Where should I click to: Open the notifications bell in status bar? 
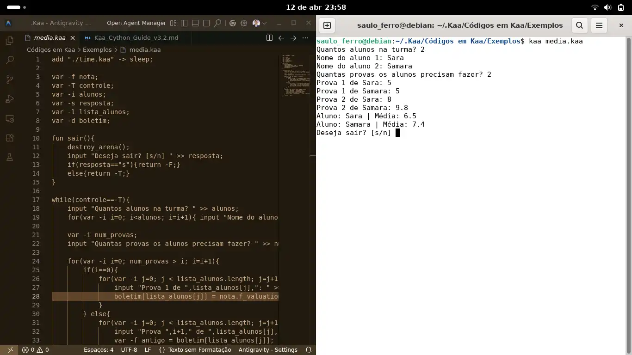[x=309, y=350]
